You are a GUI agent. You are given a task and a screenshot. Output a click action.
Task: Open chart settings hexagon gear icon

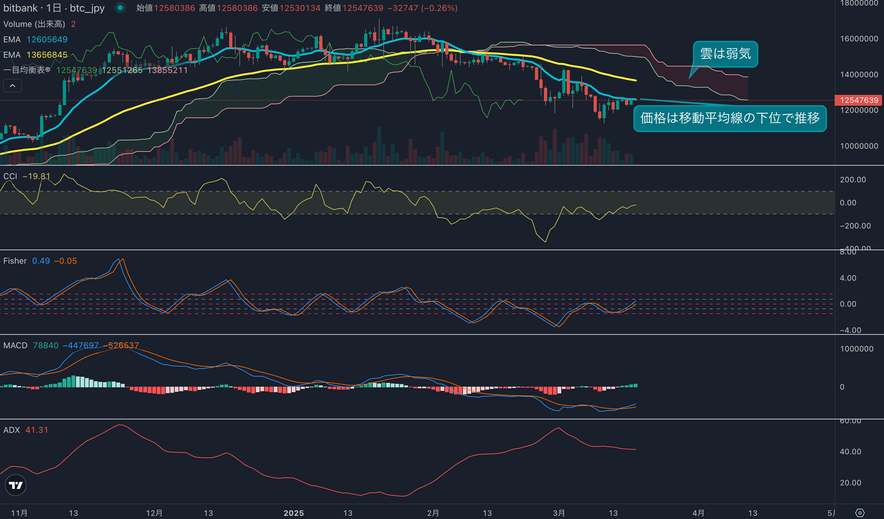(x=859, y=513)
